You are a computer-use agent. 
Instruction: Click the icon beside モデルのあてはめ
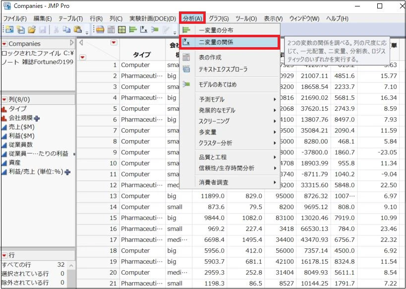[186, 84]
